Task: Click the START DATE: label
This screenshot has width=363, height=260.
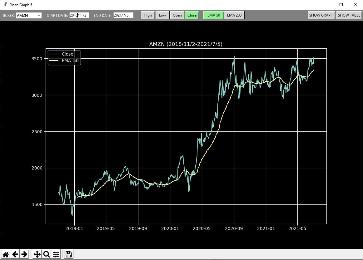Action: [x=57, y=16]
